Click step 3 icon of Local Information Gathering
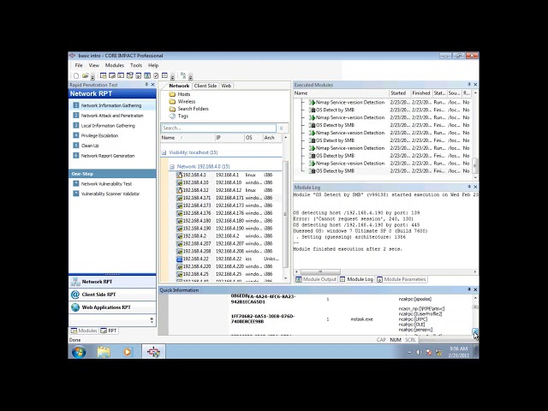The image size is (548, 411). pos(76,126)
